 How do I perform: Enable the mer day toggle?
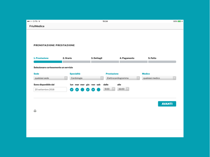tap(83, 89)
